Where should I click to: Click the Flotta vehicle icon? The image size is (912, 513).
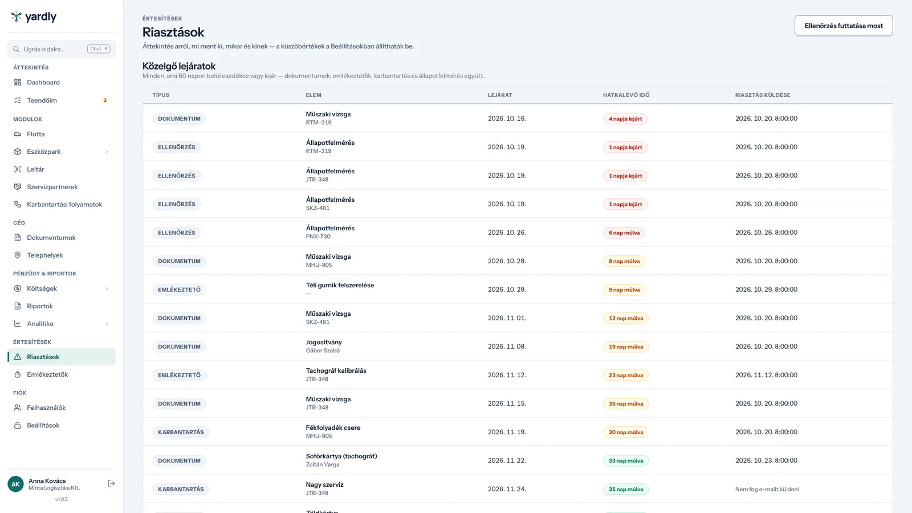18,135
